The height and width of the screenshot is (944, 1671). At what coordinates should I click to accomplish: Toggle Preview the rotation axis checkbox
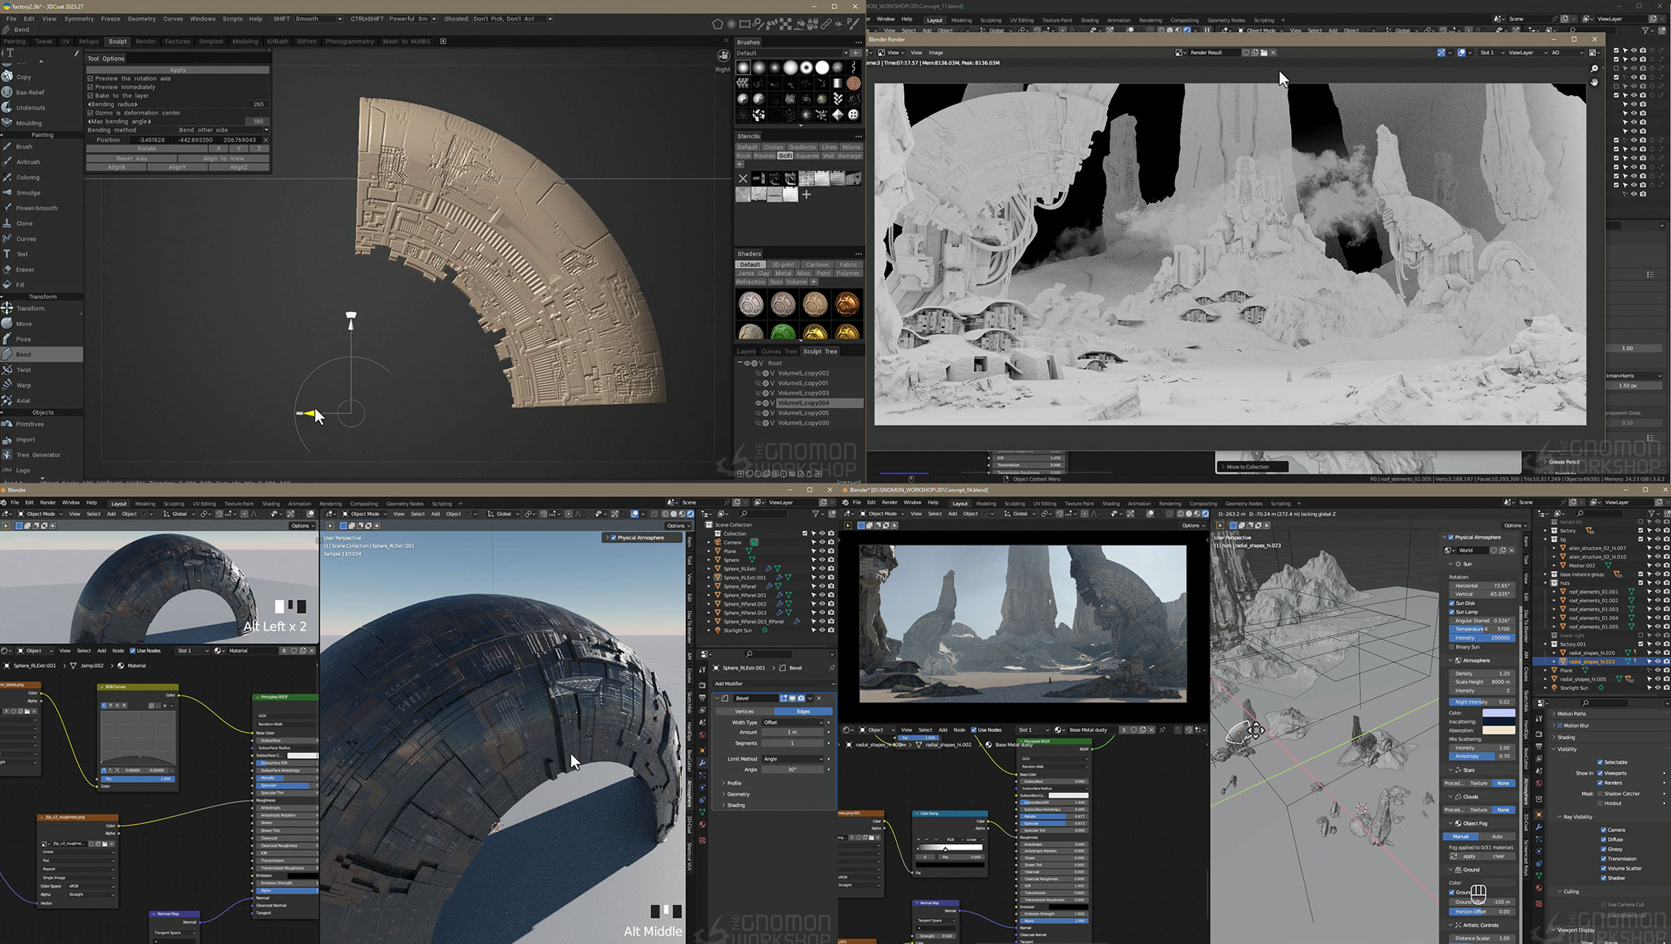pyautogui.click(x=91, y=78)
